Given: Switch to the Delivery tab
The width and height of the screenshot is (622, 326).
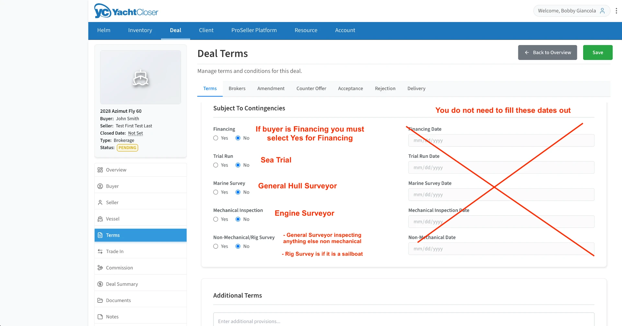Looking at the screenshot, I should [x=416, y=88].
